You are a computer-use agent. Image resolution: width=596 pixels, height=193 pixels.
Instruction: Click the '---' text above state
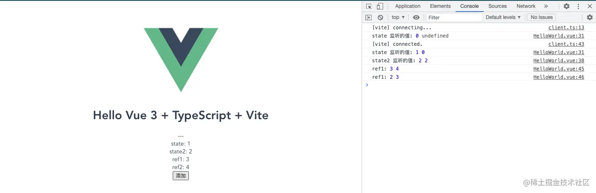[181, 136]
